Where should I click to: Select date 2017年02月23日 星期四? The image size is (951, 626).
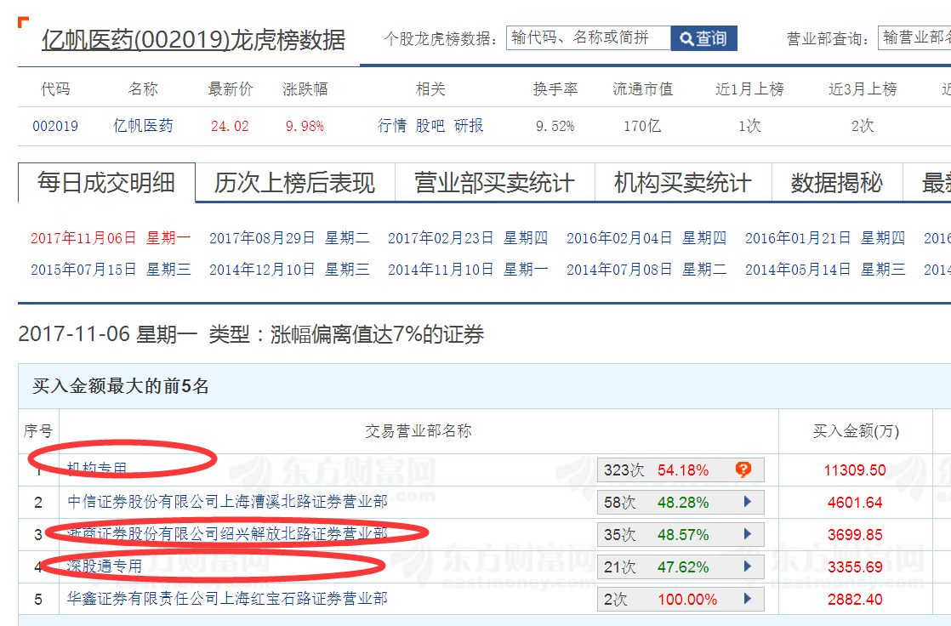[468, 238]
